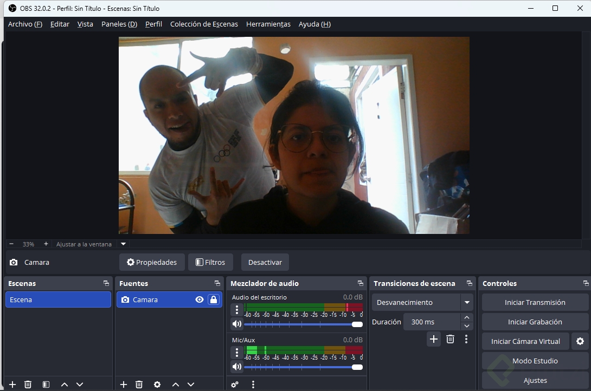Viewport: 591px width, 391px height.
Task: Undock the Transiciones de escena panel
Action: (469, 283)
